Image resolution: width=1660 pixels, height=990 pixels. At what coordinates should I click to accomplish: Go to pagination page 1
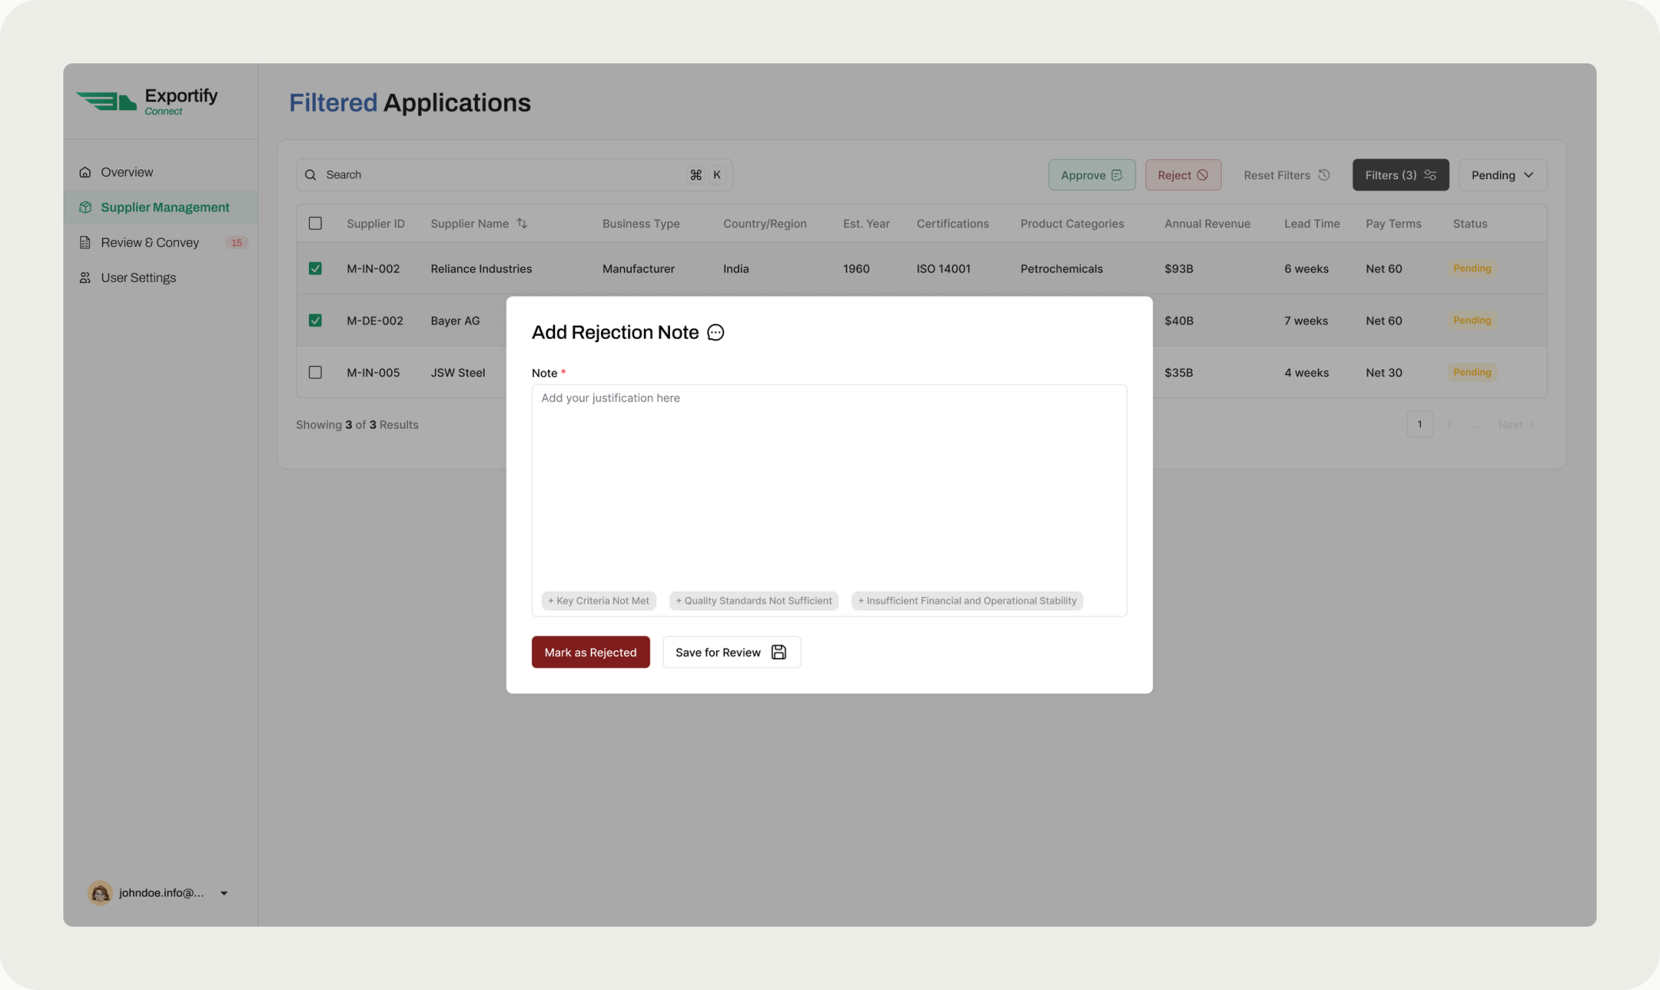point(1419,425)
